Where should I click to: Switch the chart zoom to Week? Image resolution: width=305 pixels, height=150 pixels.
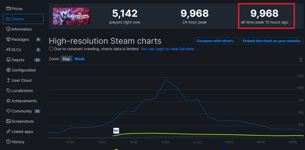(x=79, y=59)
